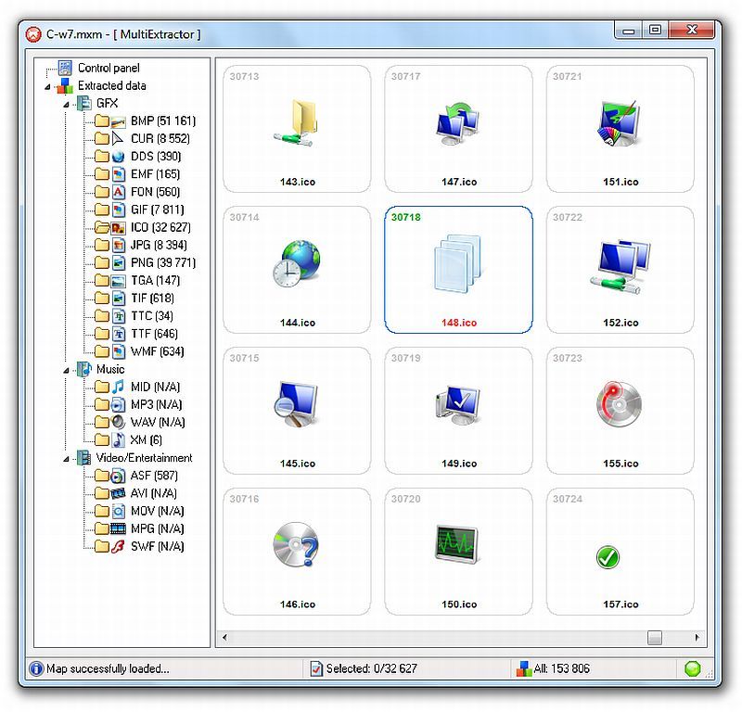Viewport: 742px width, 712px height.
Task: Select thumbnail 157.ico green checkmark
Action: click(620, 552)
